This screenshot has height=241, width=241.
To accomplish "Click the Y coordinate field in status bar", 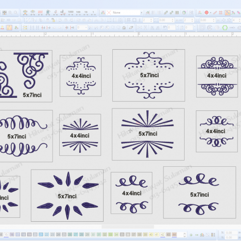I will click(231, 237).
